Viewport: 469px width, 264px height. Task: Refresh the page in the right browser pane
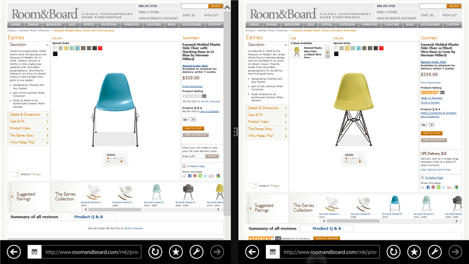pyautogui.click(x=393, y=252)
